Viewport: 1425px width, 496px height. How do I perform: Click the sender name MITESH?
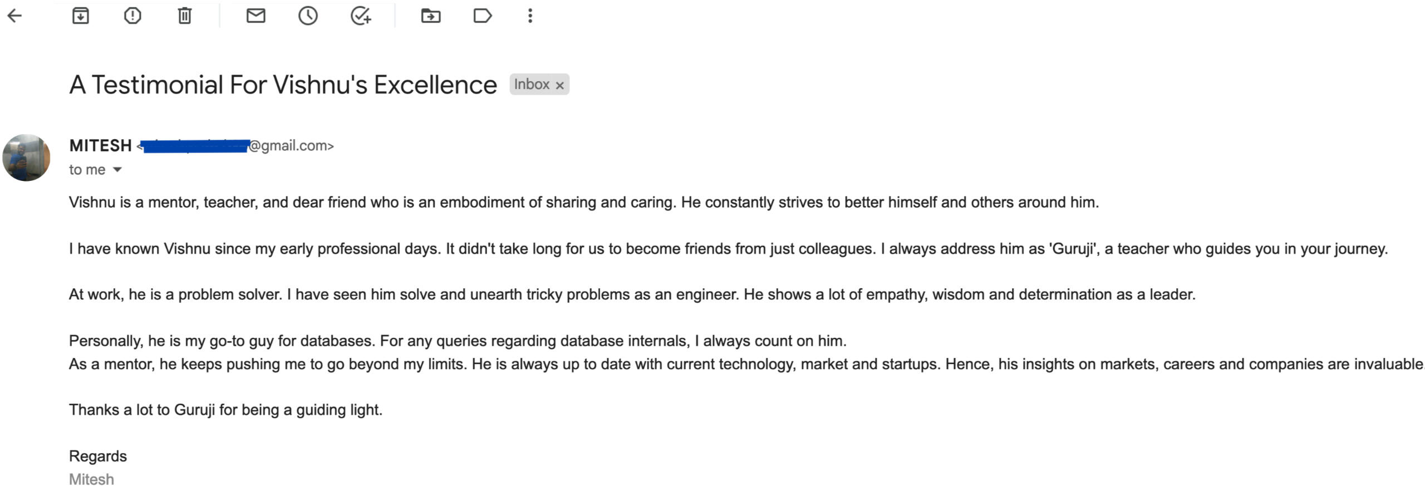(x=100, y=146)
